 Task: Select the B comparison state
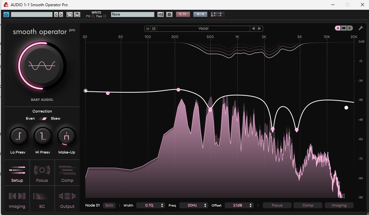[x=350, y=28]
